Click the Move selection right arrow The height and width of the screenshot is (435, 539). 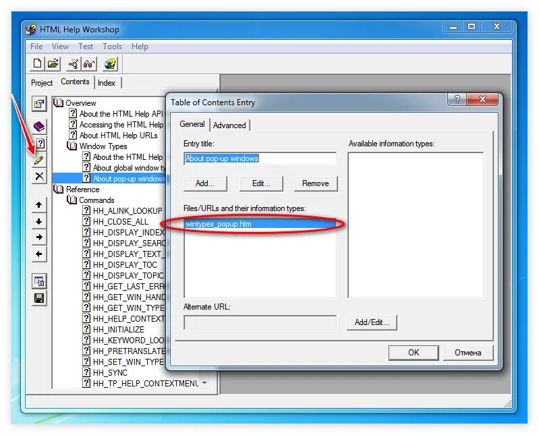(x=39, y=237)
